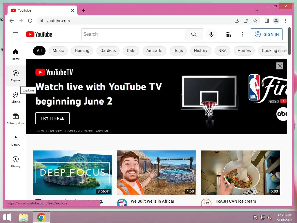
Task: Select the Gaming filter chip
Action: [x=82, y=51]
